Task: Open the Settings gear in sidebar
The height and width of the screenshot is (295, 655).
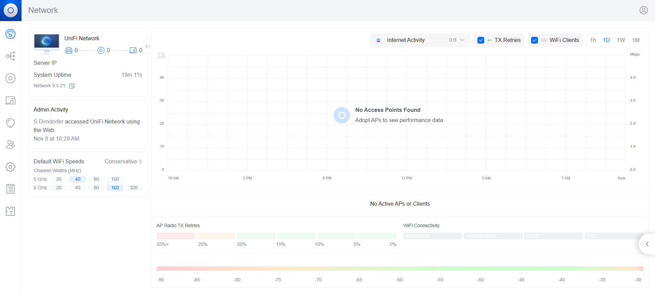Action: pos(11,167)
